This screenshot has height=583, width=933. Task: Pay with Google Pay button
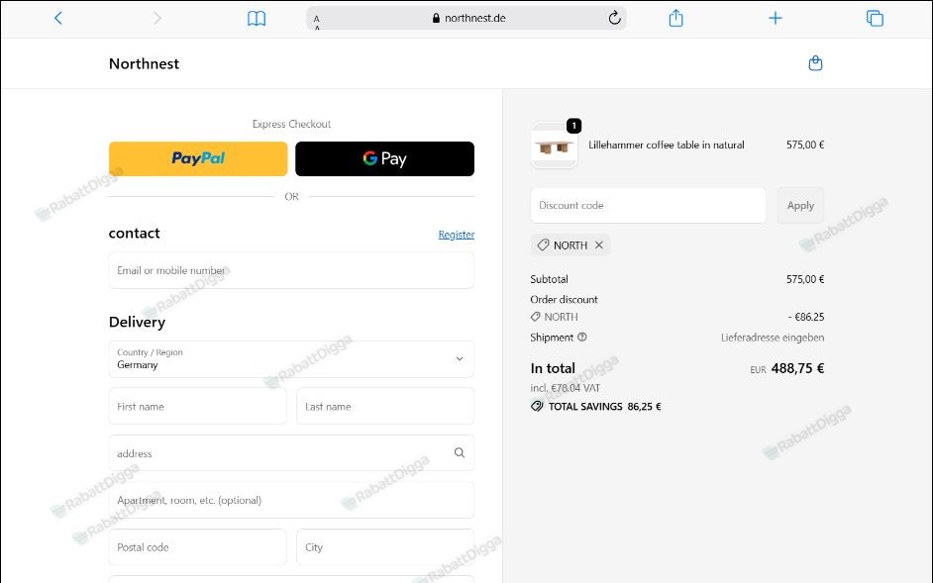pyautogui.click(x=385, y=158)
